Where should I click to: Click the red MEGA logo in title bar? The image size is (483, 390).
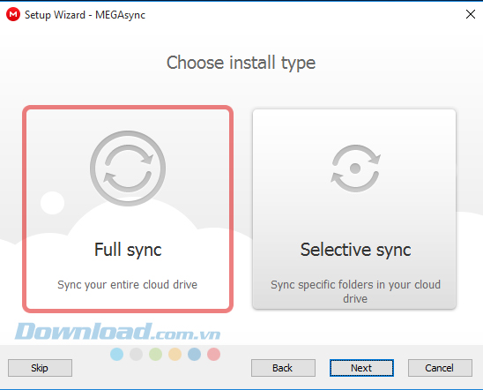[x=13, y=14]
